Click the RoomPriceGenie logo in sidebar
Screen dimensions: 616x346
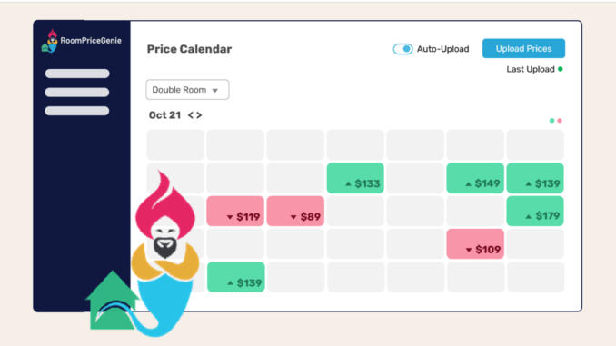click(82, 41)
